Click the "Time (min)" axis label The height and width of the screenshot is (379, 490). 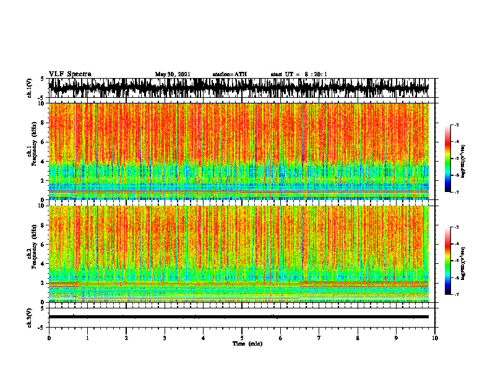pos(247,344)
